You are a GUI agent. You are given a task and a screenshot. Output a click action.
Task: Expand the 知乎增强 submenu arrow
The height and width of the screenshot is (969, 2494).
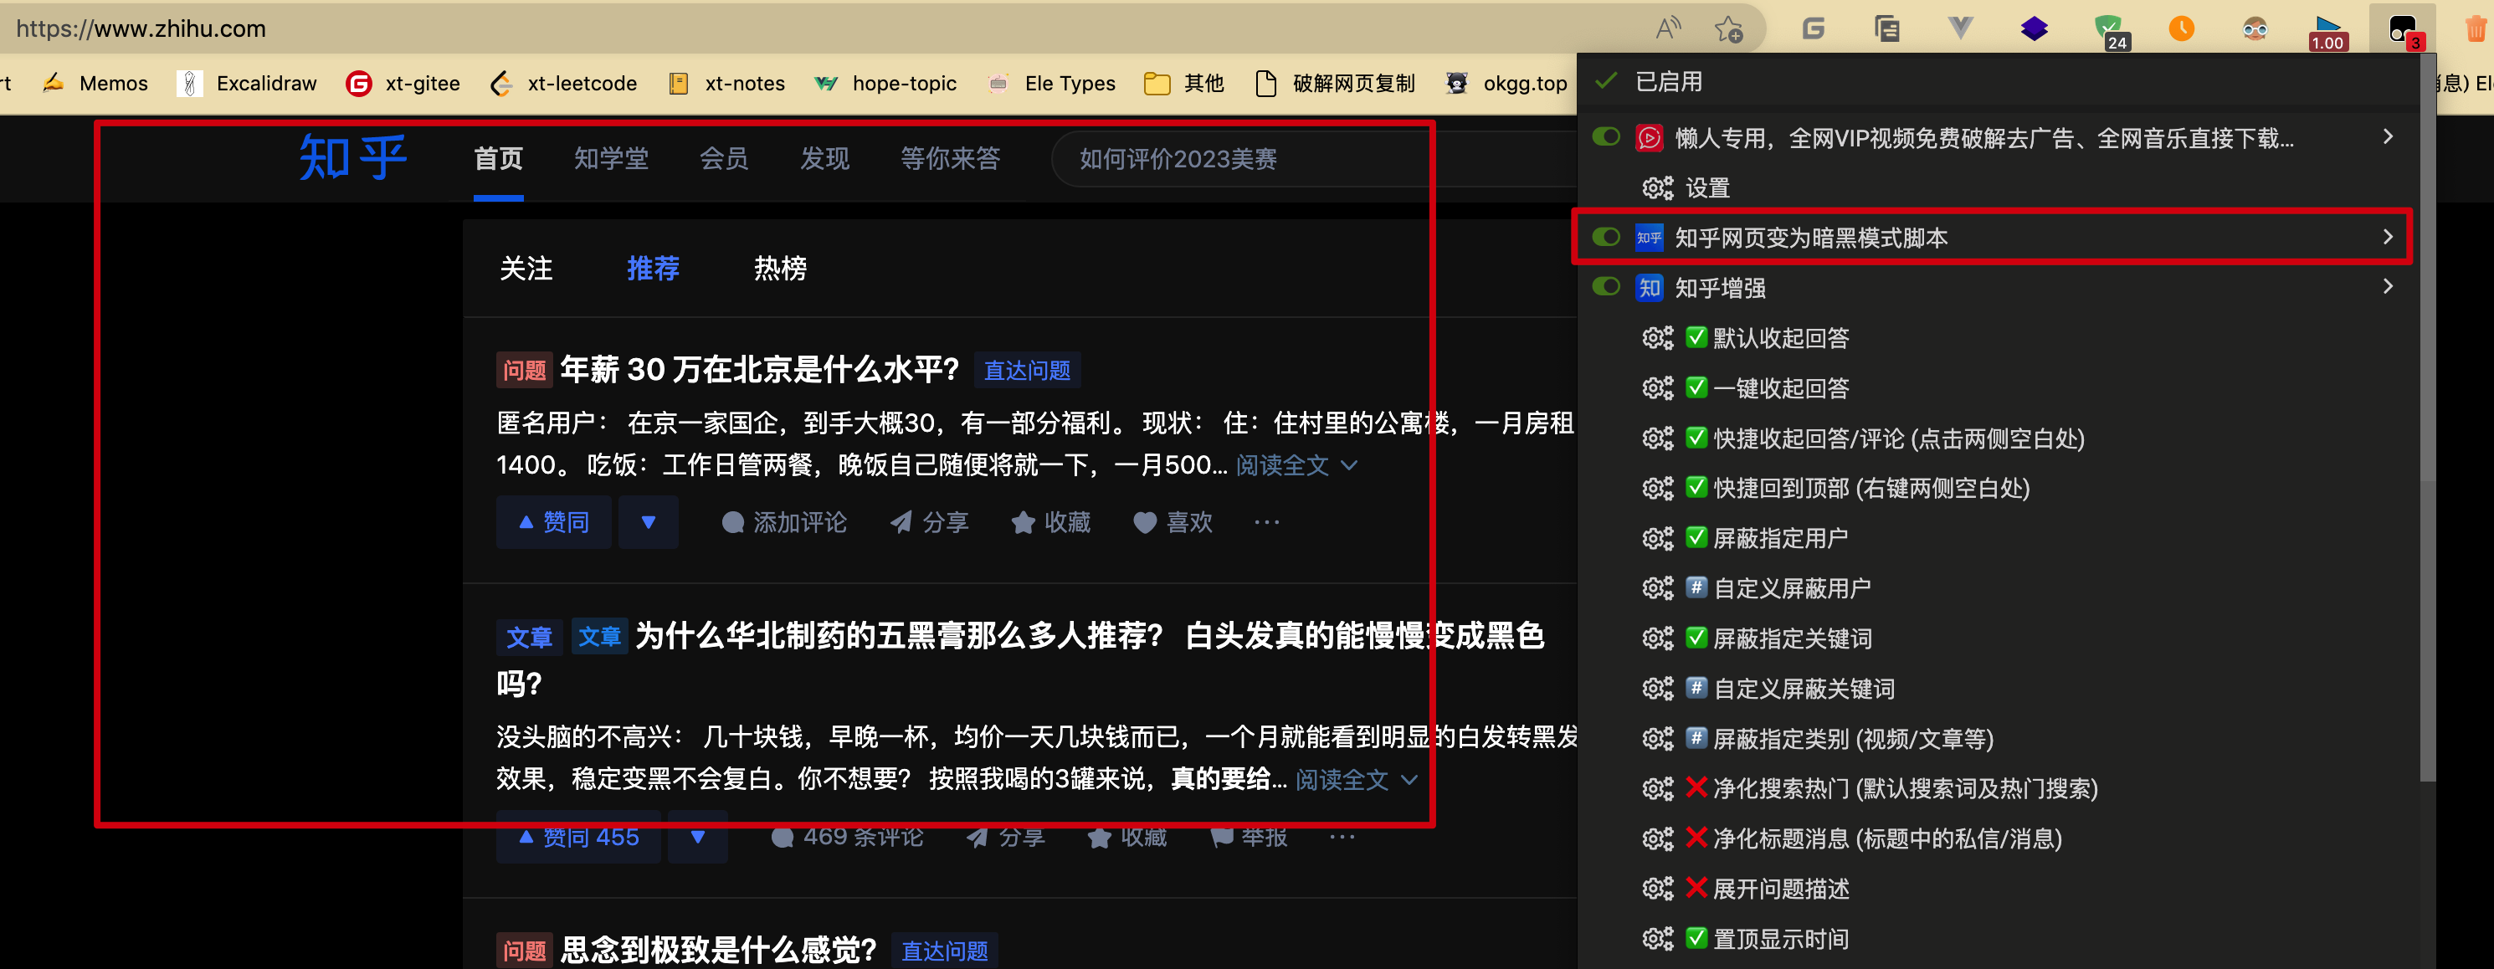[2388, 286]
